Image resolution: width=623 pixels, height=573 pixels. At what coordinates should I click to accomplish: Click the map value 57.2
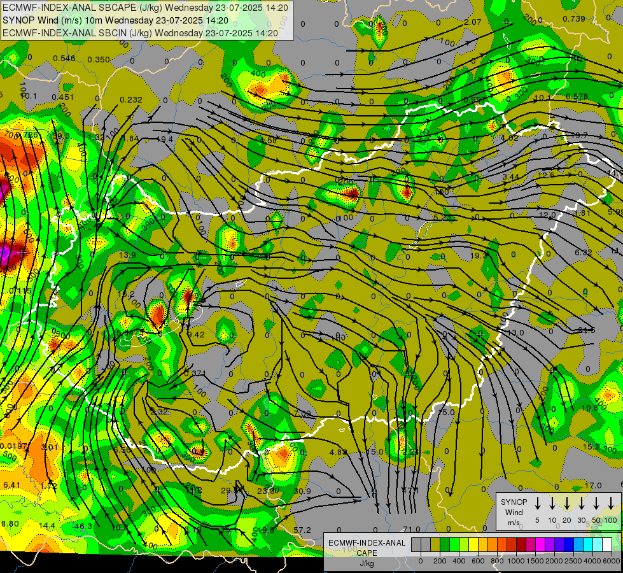point(302,530)
